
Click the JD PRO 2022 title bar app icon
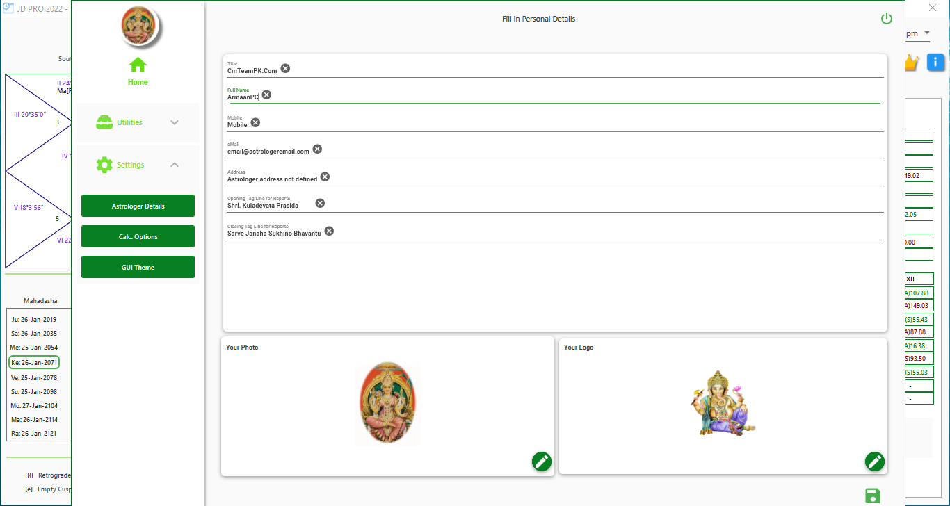9,8
